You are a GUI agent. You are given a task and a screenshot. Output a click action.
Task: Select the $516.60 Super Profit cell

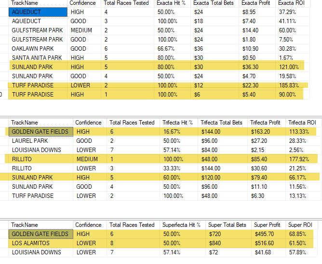[x=268, y=243]
